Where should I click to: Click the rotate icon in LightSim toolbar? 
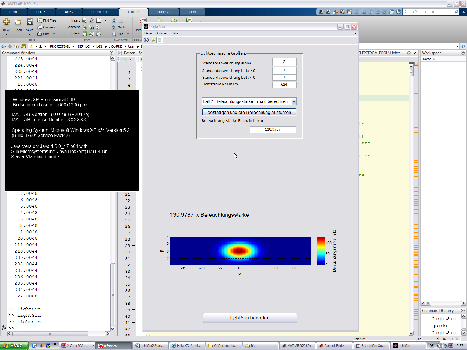147,40
